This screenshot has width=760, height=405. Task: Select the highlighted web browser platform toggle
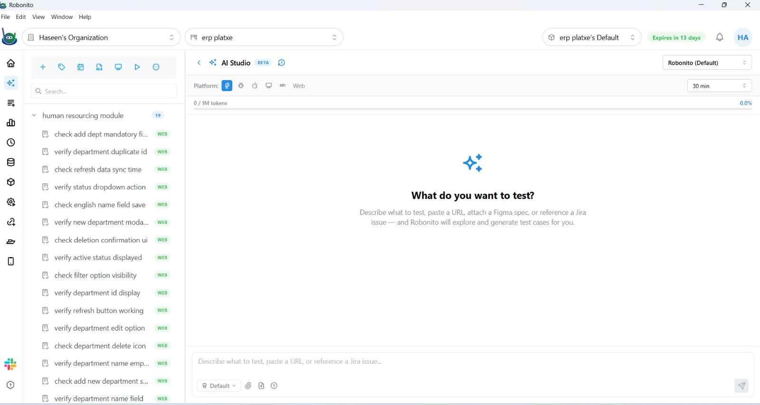227,86
